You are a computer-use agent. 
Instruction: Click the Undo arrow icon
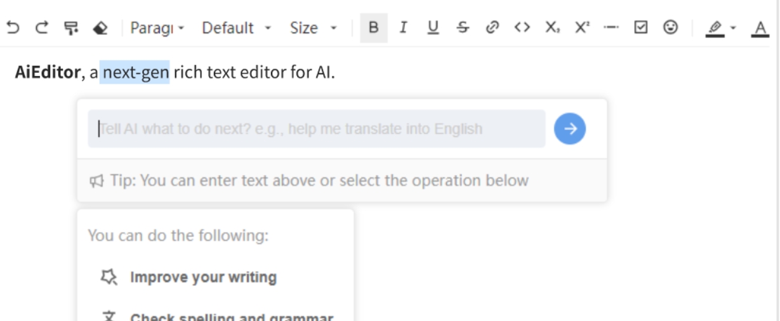click(x=13, y=28)
